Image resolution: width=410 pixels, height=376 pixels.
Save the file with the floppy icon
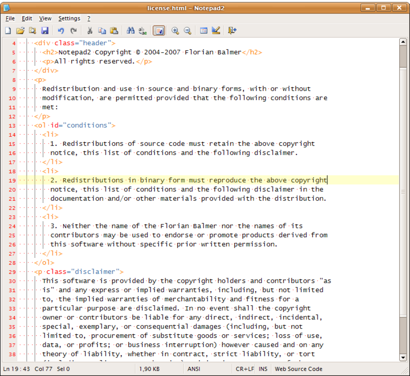tap(45, 31)
